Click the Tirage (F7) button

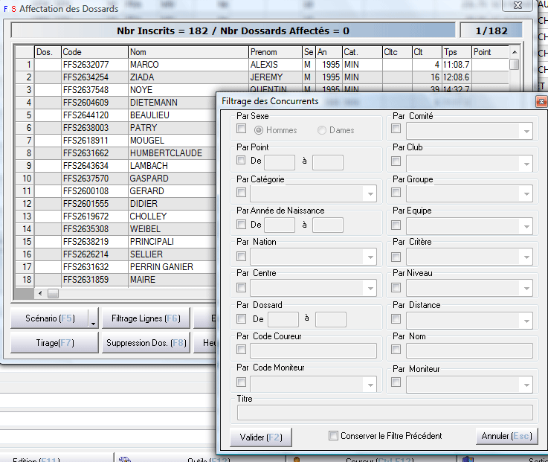pos(54,343)
